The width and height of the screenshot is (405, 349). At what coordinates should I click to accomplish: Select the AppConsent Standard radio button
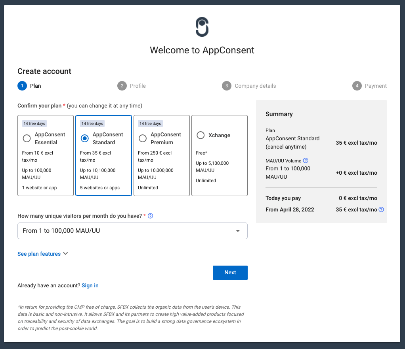(x=85, y=138)
